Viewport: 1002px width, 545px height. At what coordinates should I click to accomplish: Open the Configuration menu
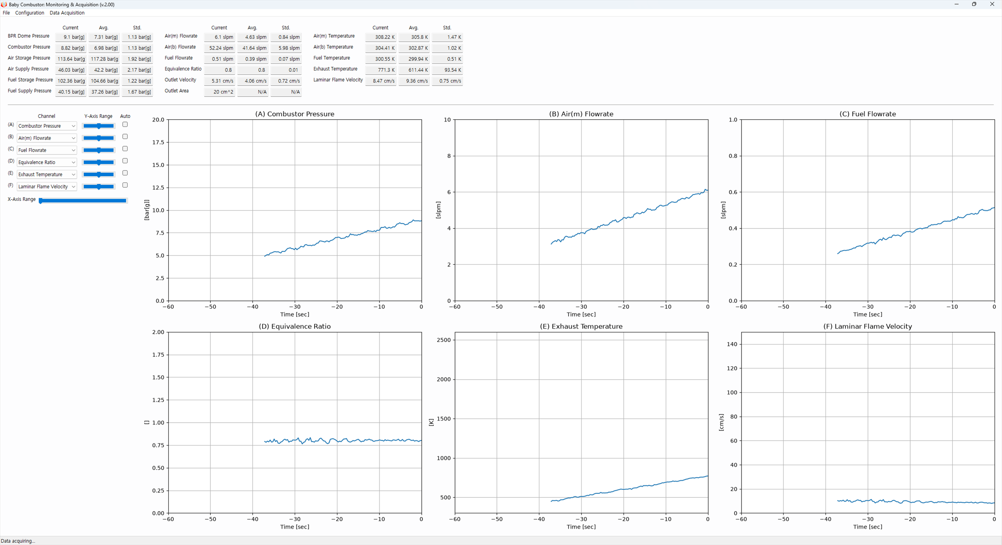coord(30,13)
